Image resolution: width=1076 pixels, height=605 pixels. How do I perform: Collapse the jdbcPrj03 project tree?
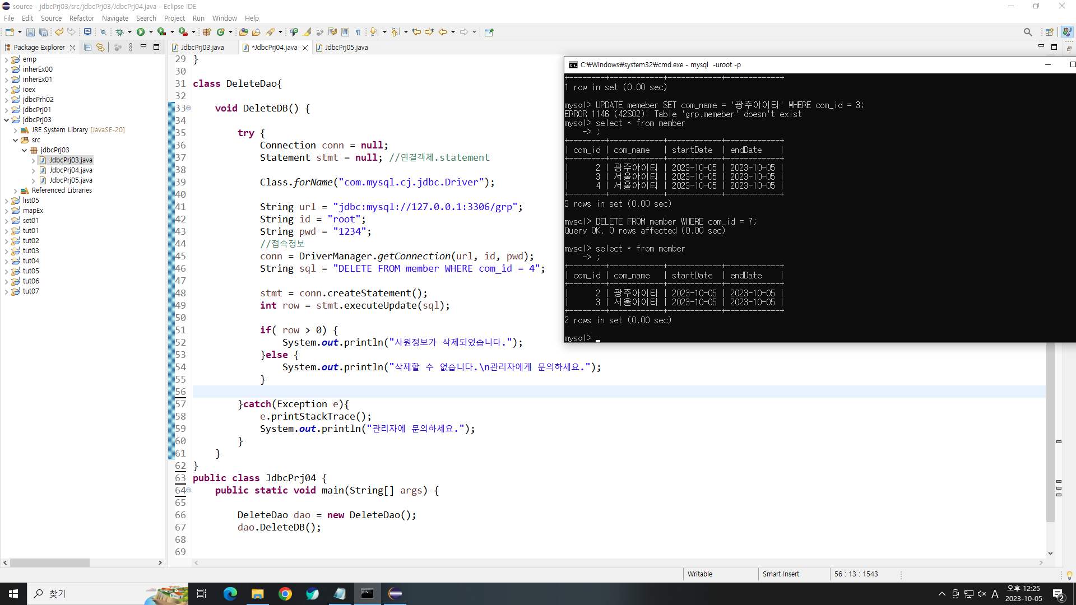[6, 120]
